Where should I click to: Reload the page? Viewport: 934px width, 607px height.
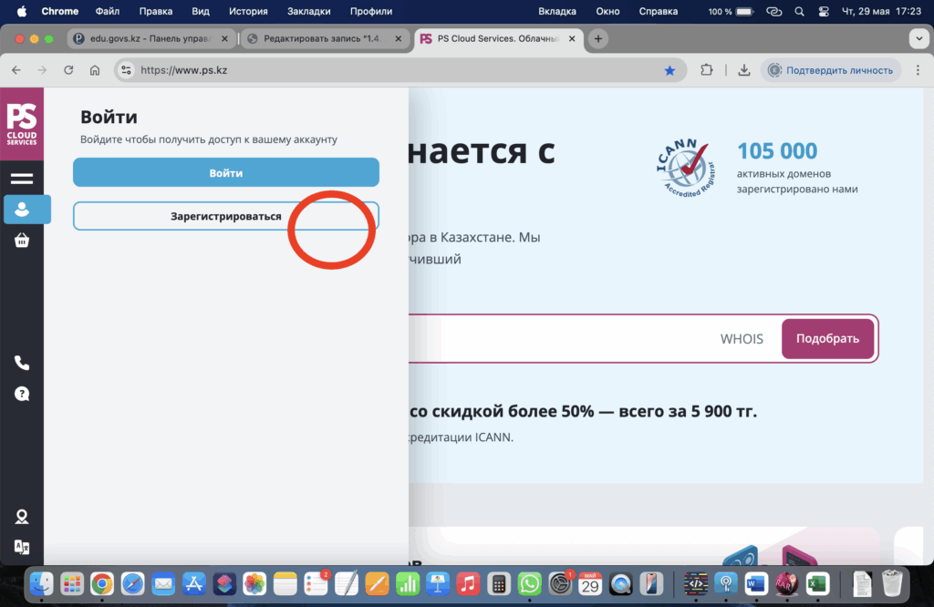click(x=68, y=70)
